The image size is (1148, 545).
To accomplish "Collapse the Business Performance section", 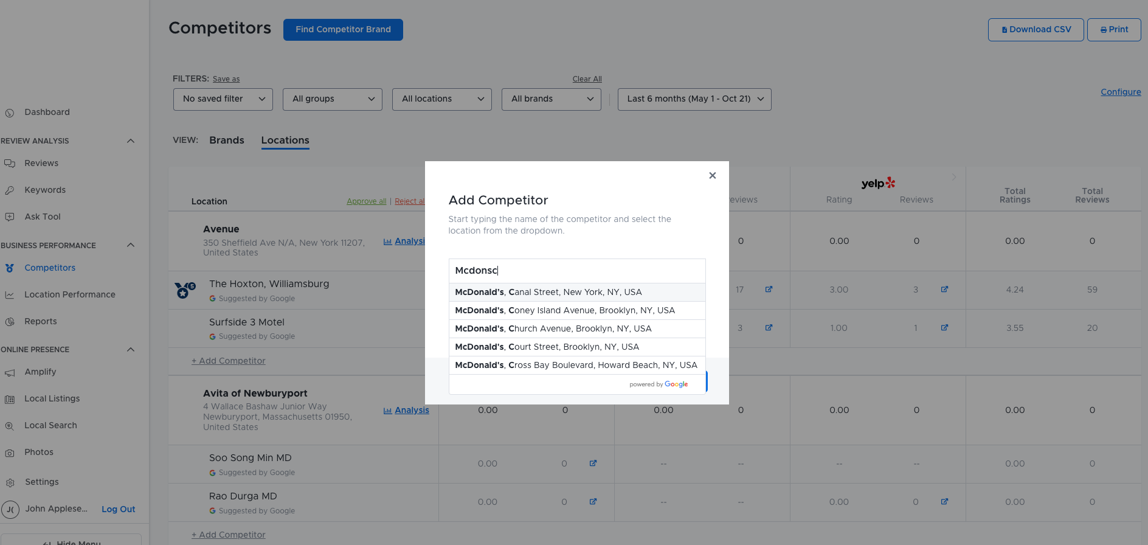I will [131, 245].
